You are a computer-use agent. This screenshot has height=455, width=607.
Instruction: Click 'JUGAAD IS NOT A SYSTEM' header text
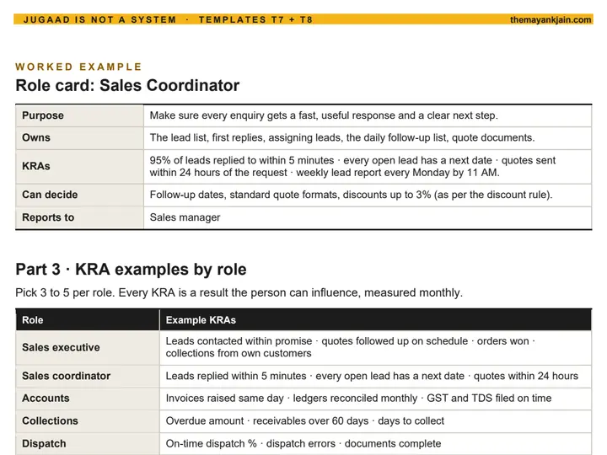(x=99, y=19)
